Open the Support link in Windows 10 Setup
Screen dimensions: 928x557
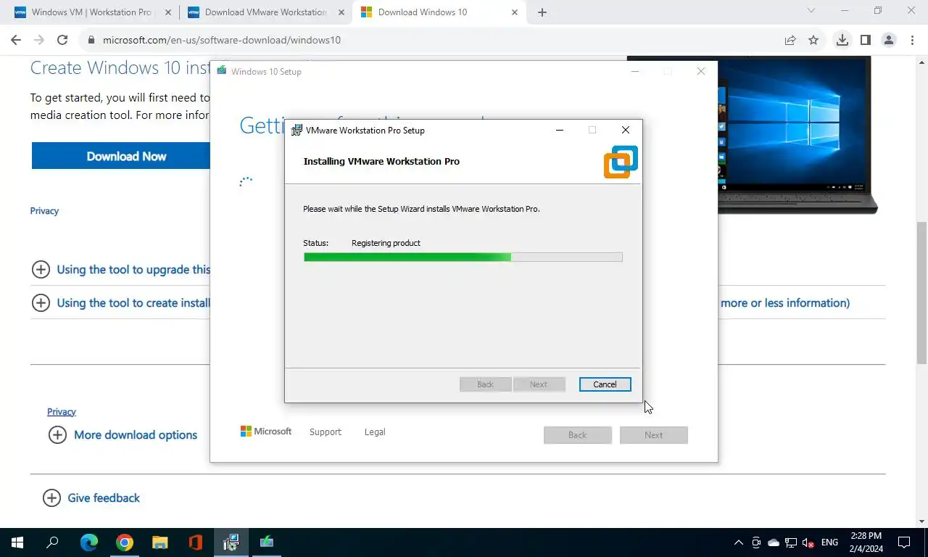point(325,432)
